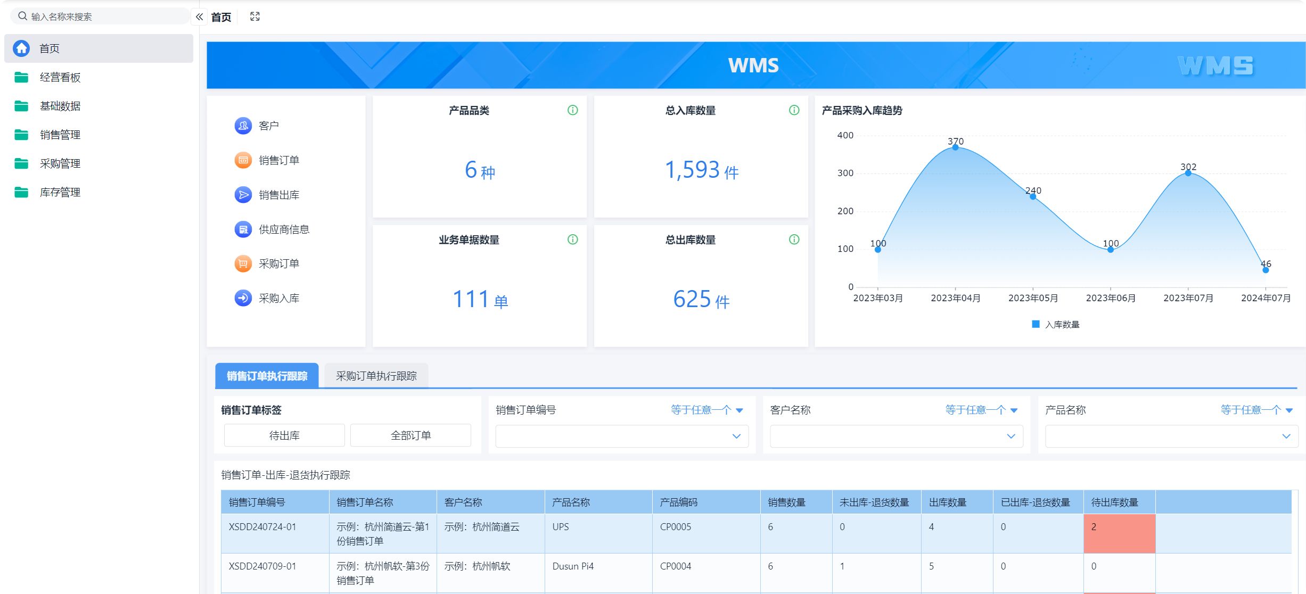Screen dimensions: 1306x594
Task: Select the 全部订单 tag filter
Action: [410, 435]
